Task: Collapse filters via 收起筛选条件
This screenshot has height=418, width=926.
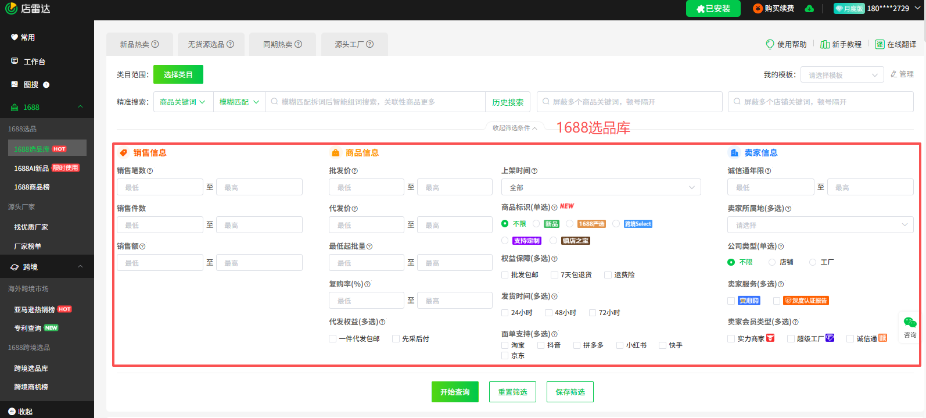Action: click(514, 128)
